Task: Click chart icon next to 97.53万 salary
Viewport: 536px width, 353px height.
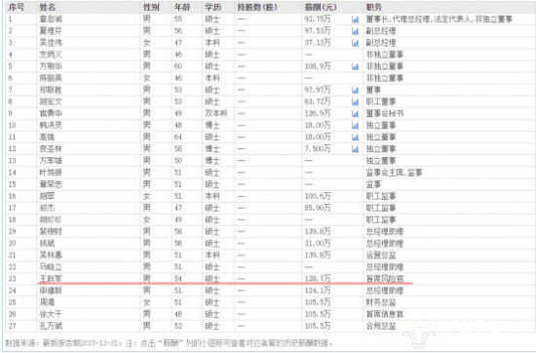Action: pyautogui.click(x=355, y=31)
